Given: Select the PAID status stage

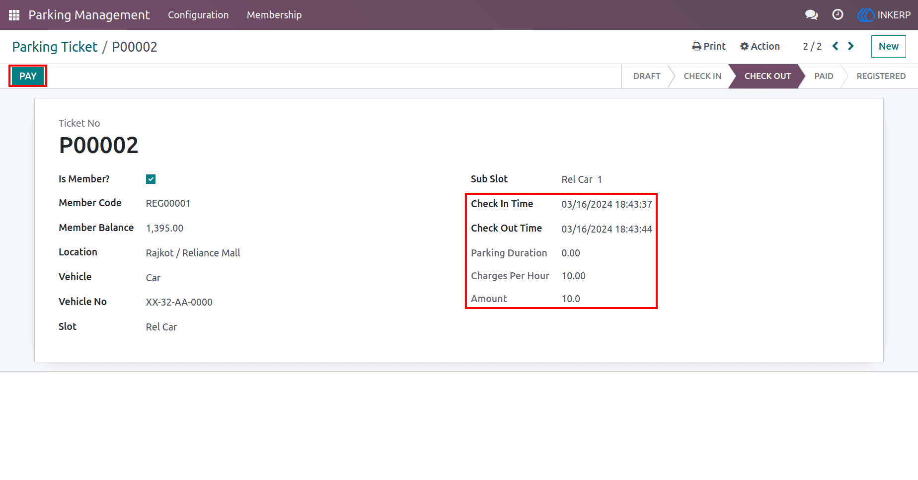Looking at the screenshot, I should (x=824, y=76).
